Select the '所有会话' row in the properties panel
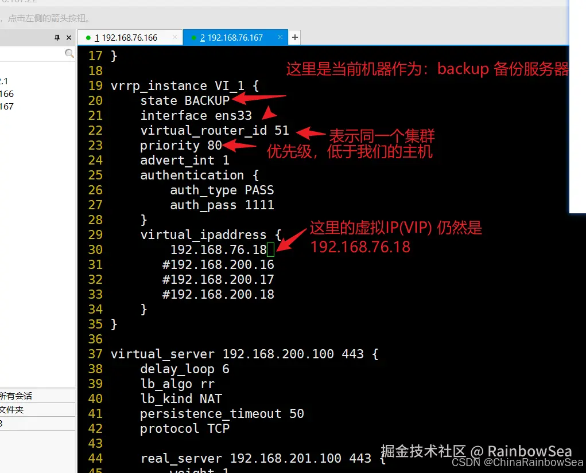This screenshot has height=473, width=586. [x=37, y=396]
